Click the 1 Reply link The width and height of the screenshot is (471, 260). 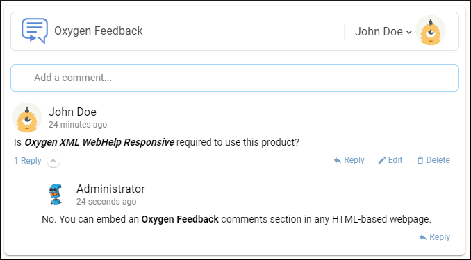pyautogui.click(x=28, y=161)
